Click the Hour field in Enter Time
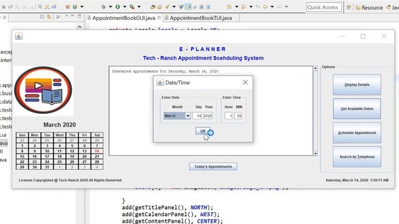Viewport: 399px width, 224px height. click(229, 116)
